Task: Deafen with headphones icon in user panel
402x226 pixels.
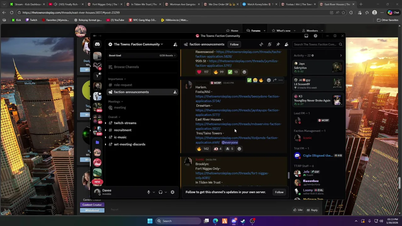Action: (x=160, y=192)
